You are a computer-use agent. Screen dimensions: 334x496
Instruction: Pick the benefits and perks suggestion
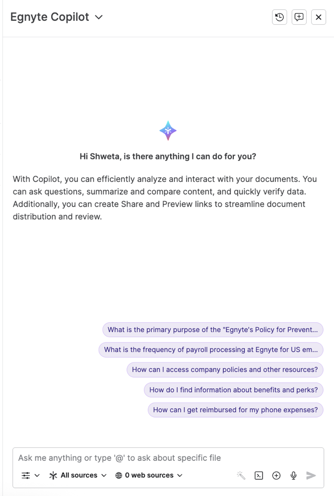[x=233, y=390]
